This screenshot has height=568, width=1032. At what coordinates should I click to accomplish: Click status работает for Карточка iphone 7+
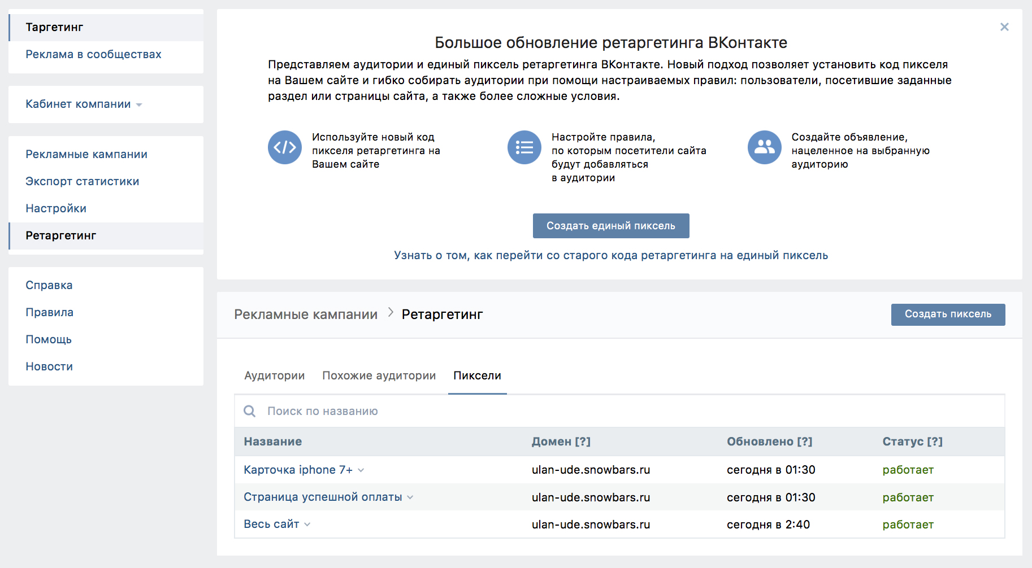(x=908, y=470)
